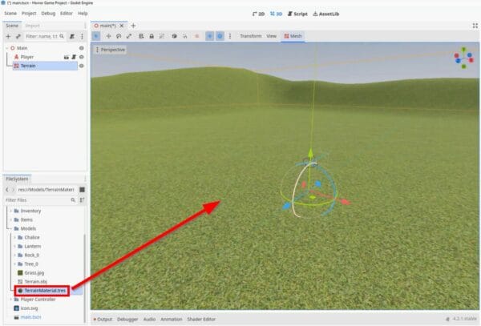Screen dimensions: 481x326
Task: Open AssetLib workspace
Action: [327, 14]
